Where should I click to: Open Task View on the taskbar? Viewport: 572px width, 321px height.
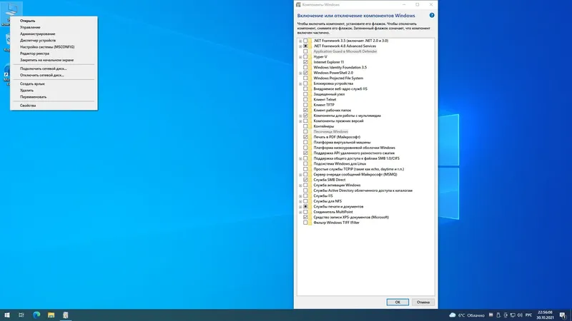click(21, 315)
